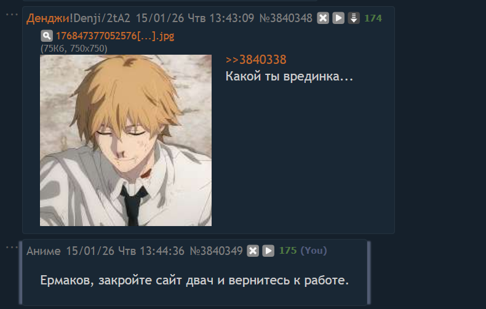486x309 pixels.
Task: Click the arrow icon on post №3840348
Action: tap(338, 18)
